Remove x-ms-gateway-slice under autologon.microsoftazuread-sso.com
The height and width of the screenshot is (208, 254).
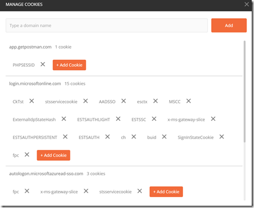86,191
